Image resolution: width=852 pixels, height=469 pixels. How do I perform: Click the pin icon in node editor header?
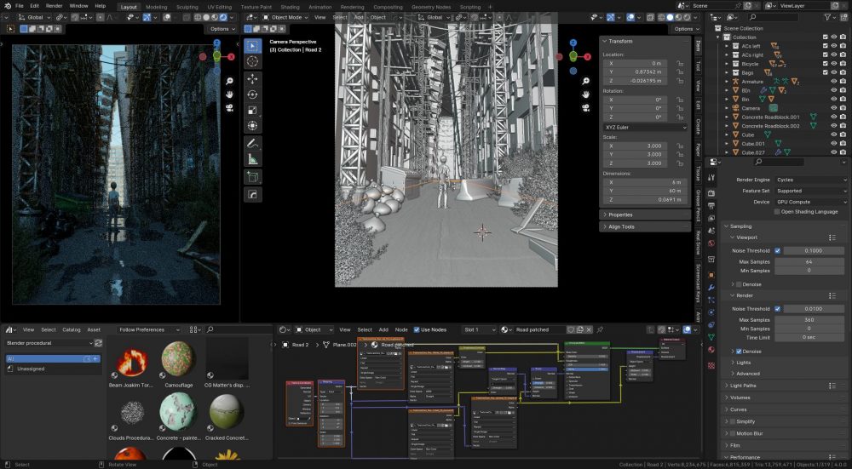click(600, 329)
